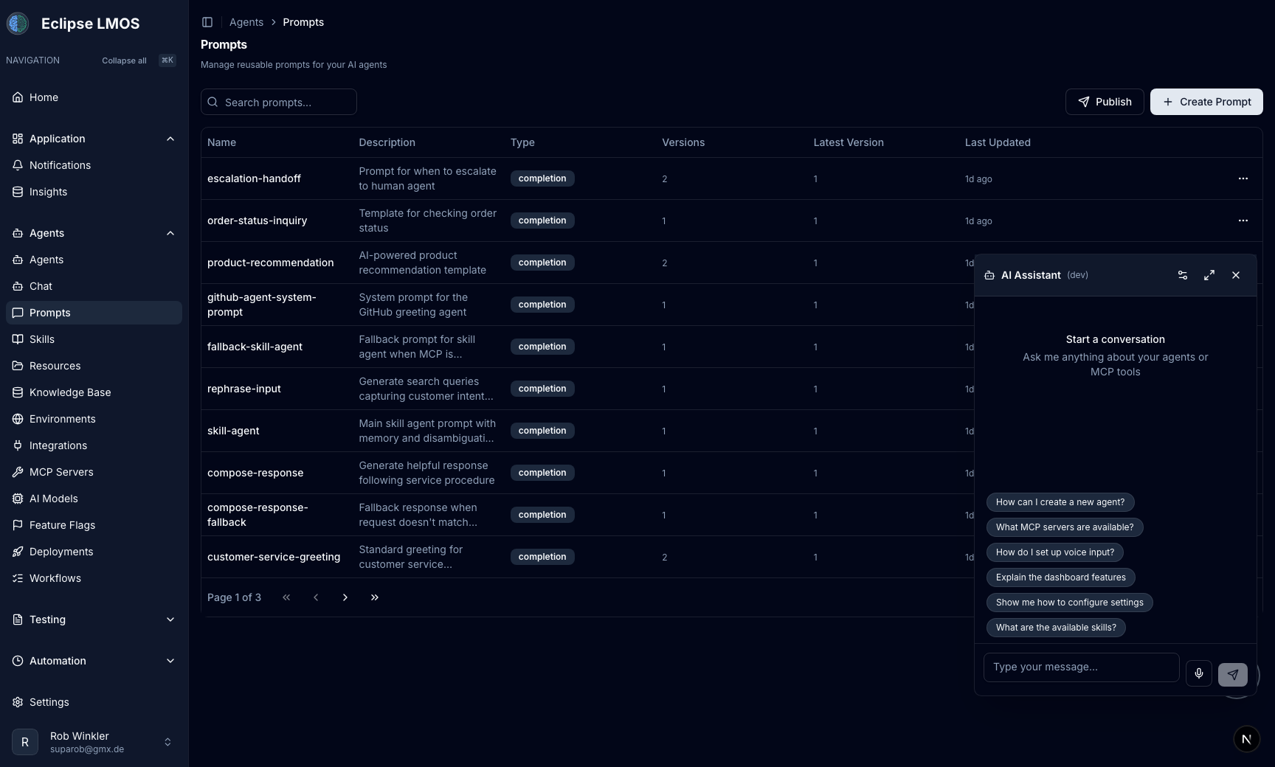Screen dimensions: 1275x767
Task: Open the product-recommendation prompt
Action: (x=270, y=263)
